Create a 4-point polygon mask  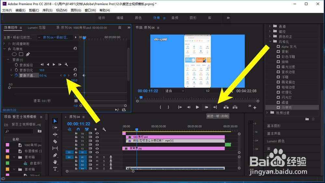tap(21, 54)
